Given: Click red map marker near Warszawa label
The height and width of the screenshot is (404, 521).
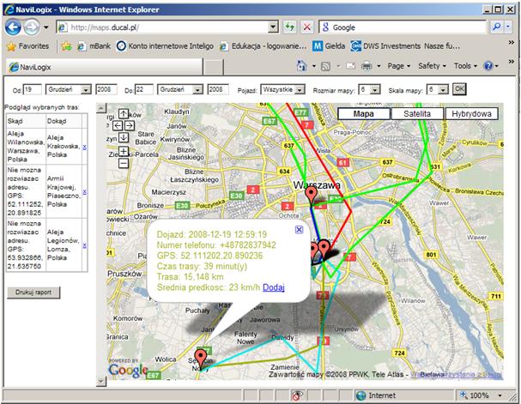Looking at the screenshot, I should click(312, 196).
